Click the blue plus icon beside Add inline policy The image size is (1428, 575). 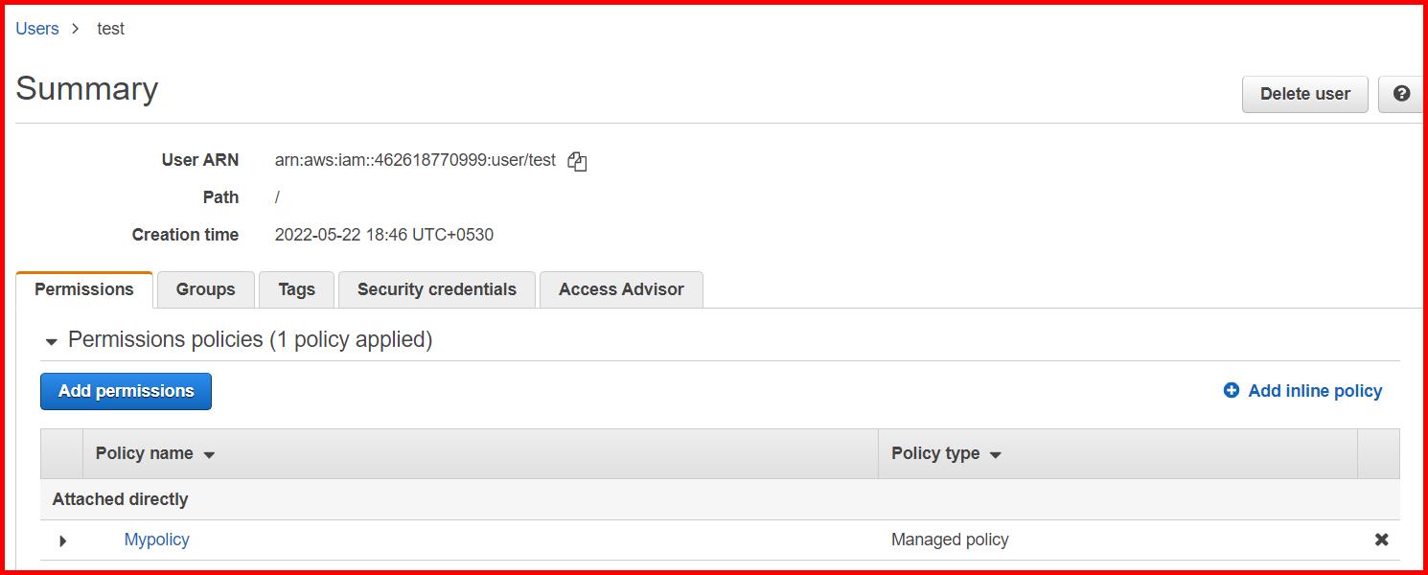coord(1230,390)
